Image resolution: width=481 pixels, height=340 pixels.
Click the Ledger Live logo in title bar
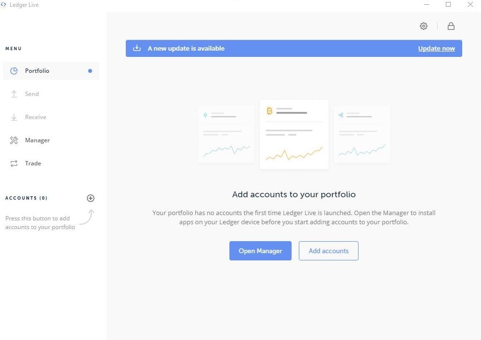(4, 5)
